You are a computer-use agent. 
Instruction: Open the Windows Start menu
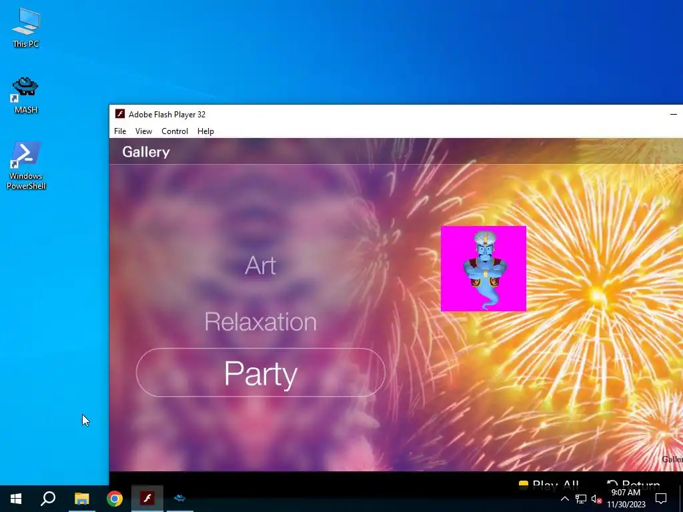[16, 499]
